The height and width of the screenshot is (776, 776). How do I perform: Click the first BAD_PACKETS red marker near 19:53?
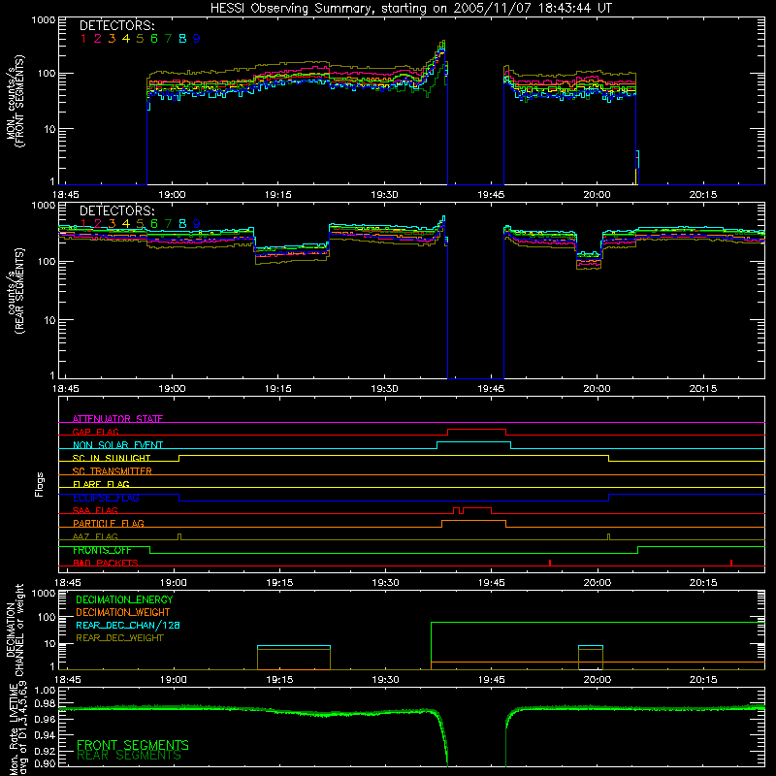(550, 563)
